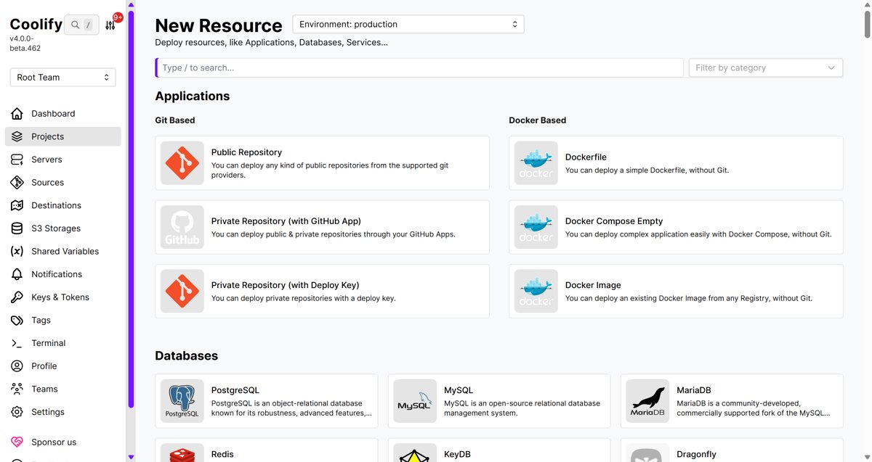
Task: Click the GitHub logo for Private Repository
Action: (182, 227)
